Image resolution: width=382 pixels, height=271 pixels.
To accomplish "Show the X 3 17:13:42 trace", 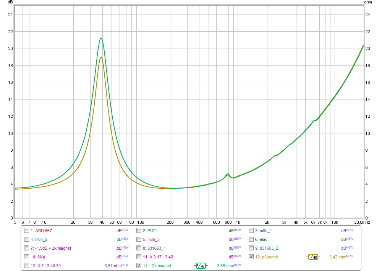I will [139, 257].
